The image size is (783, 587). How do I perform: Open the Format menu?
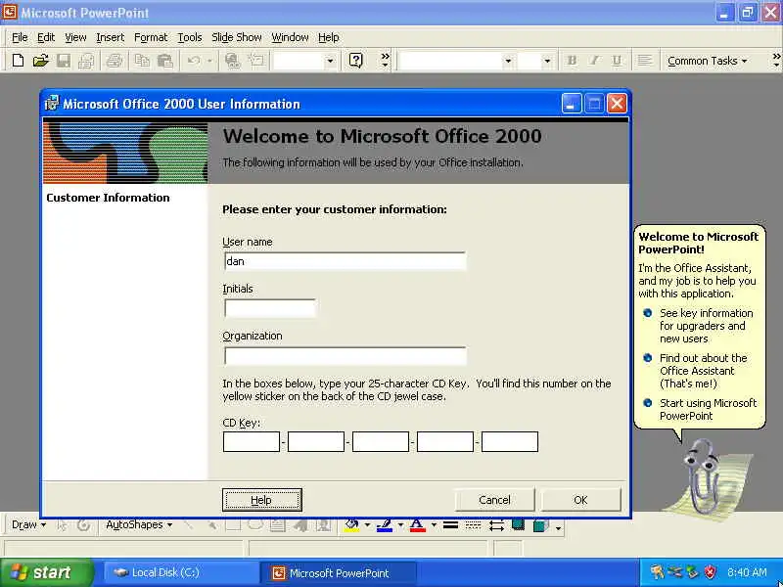pyautogui.click(x=151, y=37)
